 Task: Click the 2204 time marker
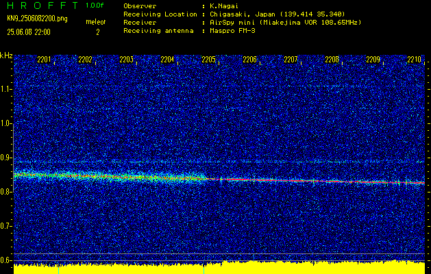tap(167, 60)
